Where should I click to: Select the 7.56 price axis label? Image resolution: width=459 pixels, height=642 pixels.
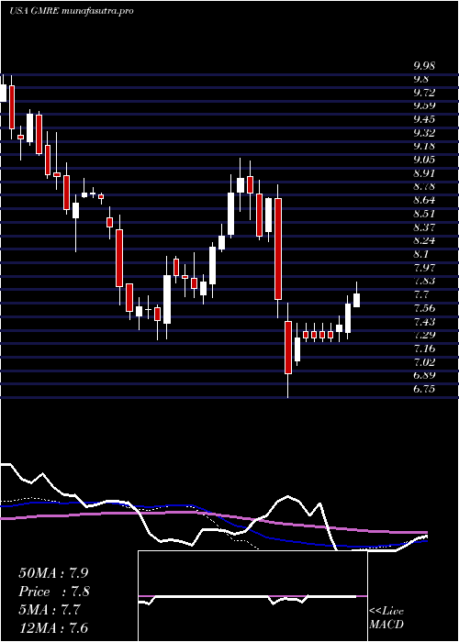(x=424, y=308)
